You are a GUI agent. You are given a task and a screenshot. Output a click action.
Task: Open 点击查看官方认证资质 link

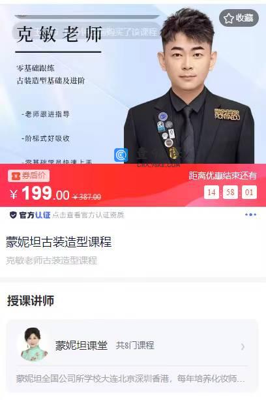click(x=88, y=215)
